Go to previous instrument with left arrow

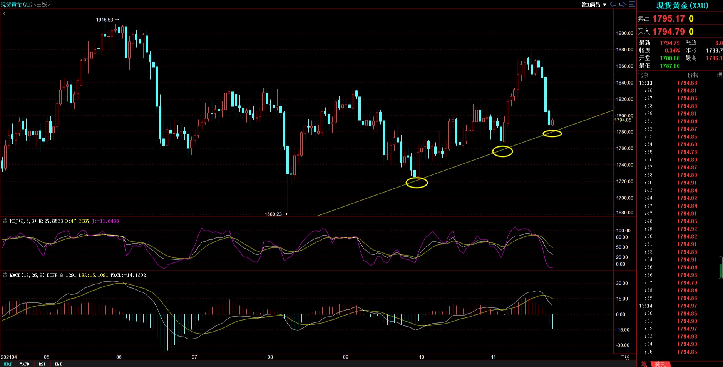(613, 4)
